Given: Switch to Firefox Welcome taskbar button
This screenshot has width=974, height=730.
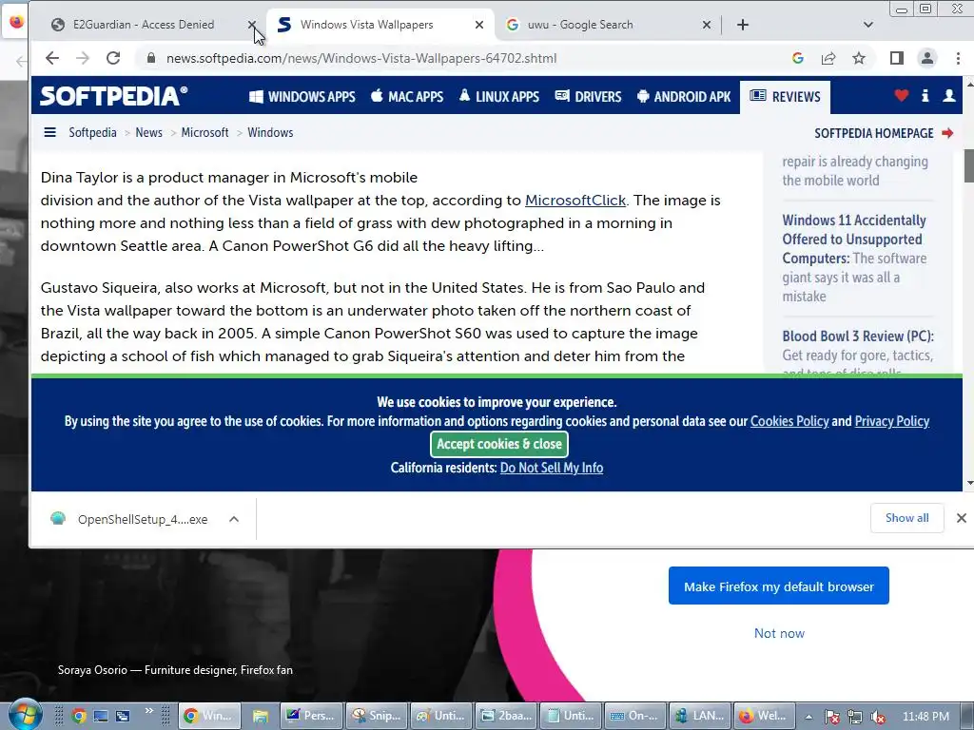Looking at the screenshot, I should coord(764,716).
